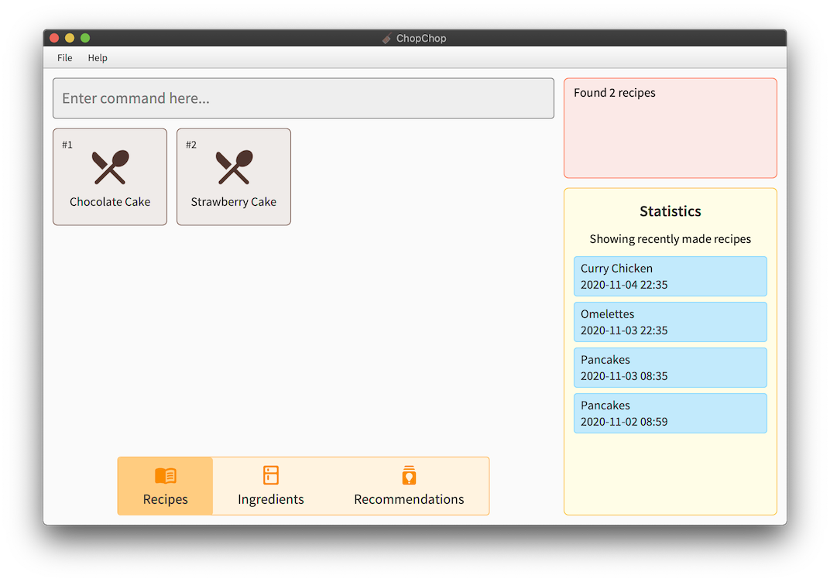
Task: Click the ChopChop knife icon in title bar
Action: [x=387, y=38]
